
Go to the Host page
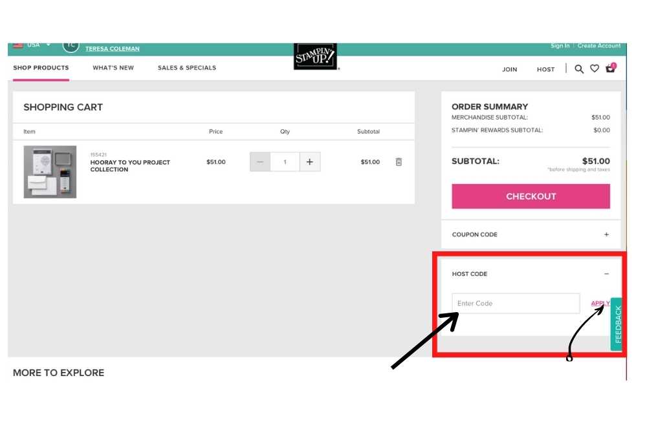pyautogui.click(x=545, y=69)
